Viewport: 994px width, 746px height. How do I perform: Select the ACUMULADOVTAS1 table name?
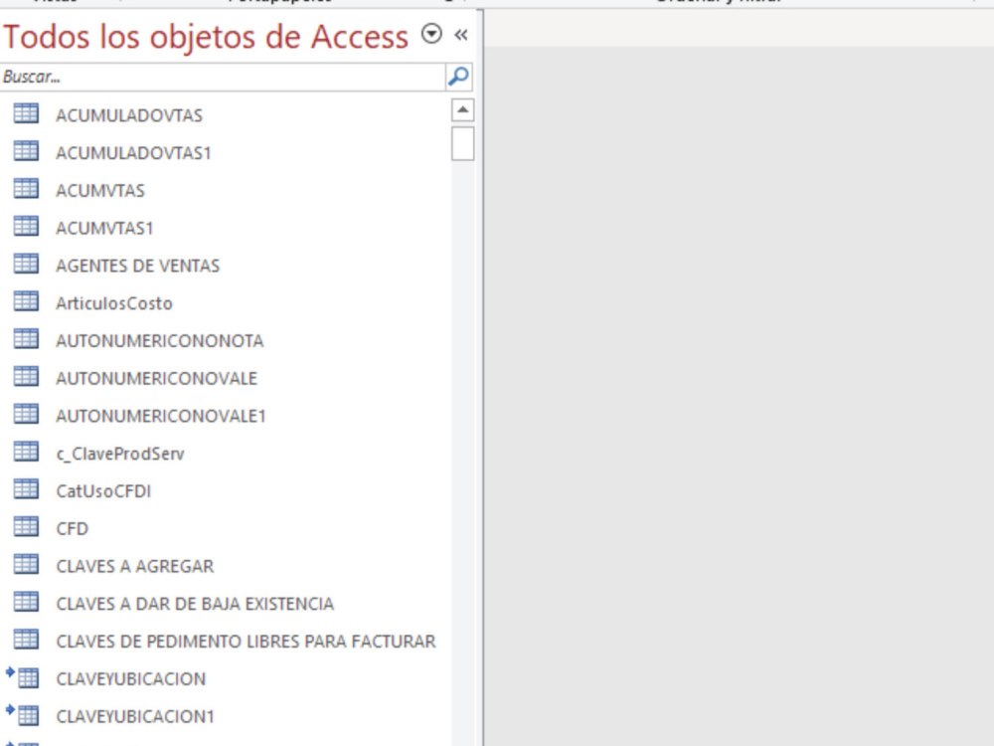point(133,153)
